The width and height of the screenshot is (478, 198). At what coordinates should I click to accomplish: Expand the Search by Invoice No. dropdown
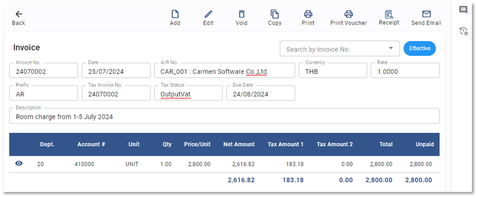[390, 49]
